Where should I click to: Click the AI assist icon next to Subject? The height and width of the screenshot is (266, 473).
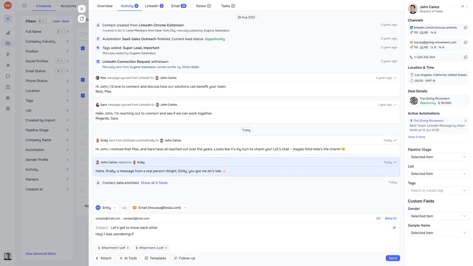[x=394, y=228]
